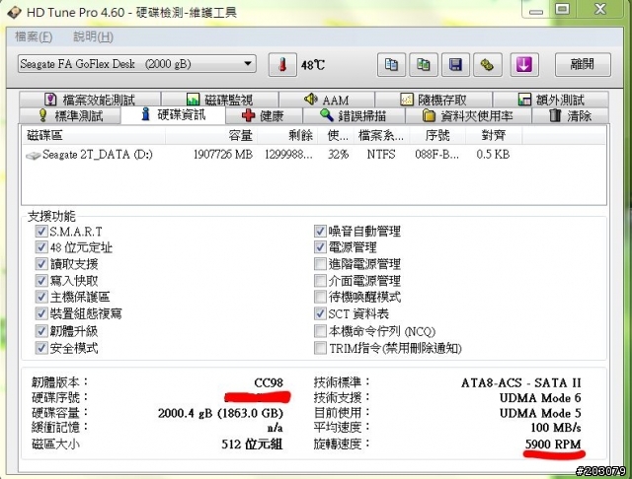Click the 剩餘 column header

click(287, 136)
